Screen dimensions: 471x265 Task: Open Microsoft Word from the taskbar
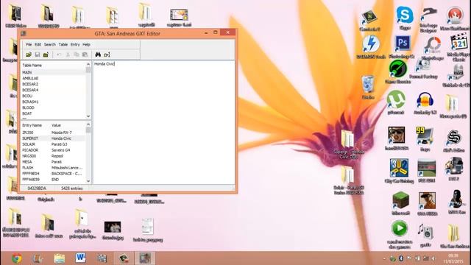[80, 258]
